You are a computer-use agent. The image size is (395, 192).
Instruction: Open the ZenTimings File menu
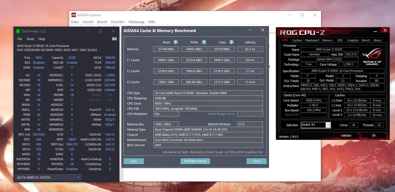pos(20,39)
